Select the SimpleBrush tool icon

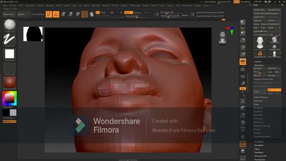[260, 54]
